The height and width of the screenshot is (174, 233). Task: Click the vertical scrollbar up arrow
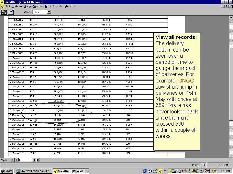(231, 18)
